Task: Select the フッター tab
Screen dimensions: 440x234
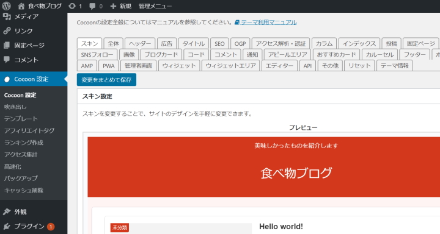Action: [414, 55]
